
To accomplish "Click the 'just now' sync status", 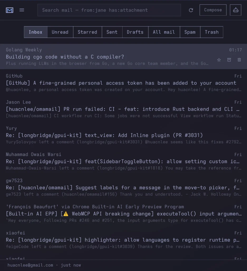I will (71, 265).
